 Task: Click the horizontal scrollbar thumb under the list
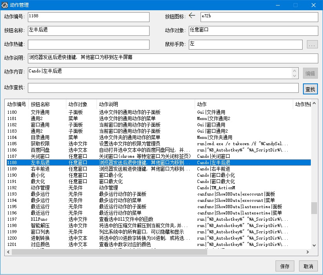[109, 252]
